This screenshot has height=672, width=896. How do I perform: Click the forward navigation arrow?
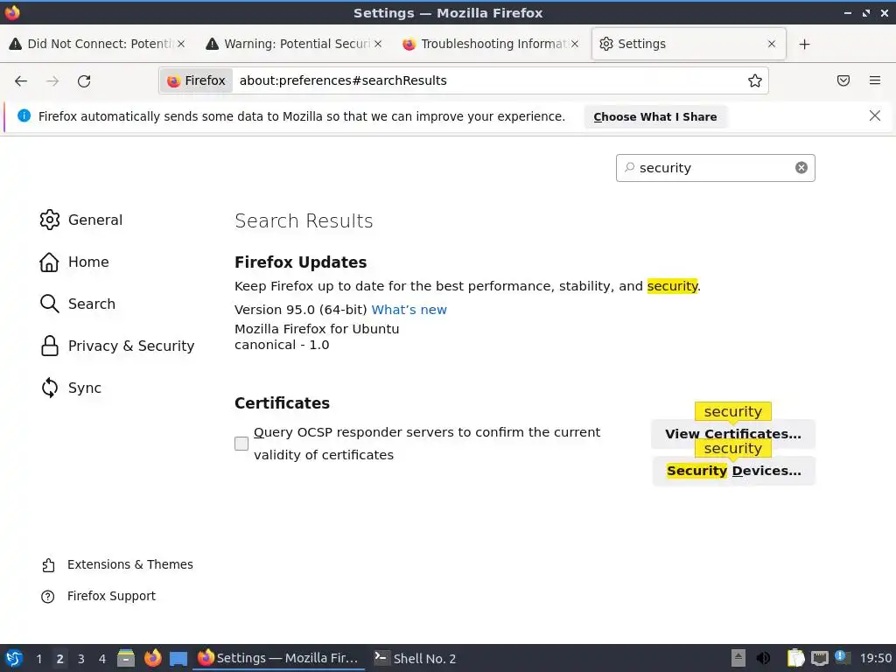[52, 80]
